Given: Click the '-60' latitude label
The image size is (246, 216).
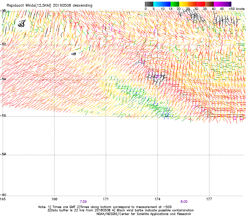Looking at the screenshot, I should pyautogui.click(x=3, y=195).
